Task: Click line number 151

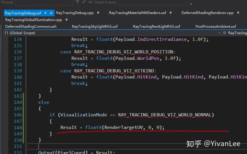Action: 18,146
